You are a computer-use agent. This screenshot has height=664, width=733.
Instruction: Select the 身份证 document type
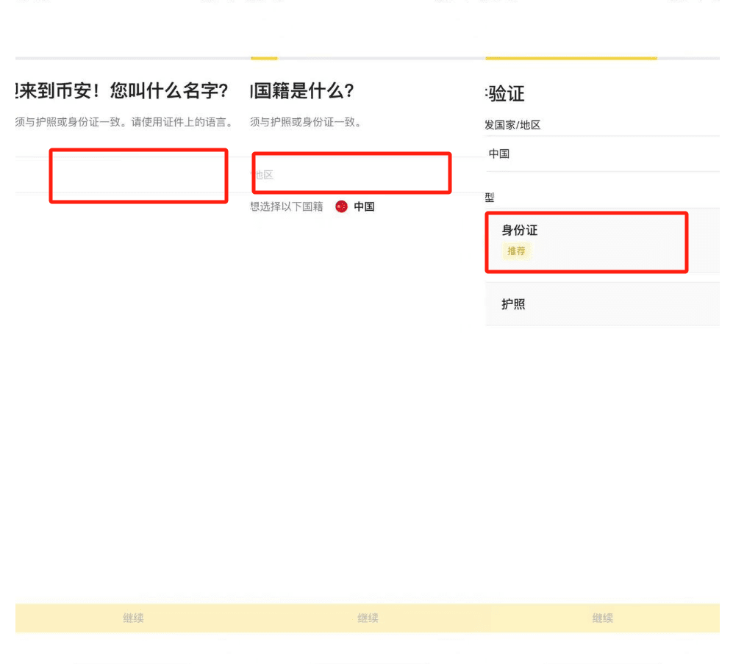602,240
